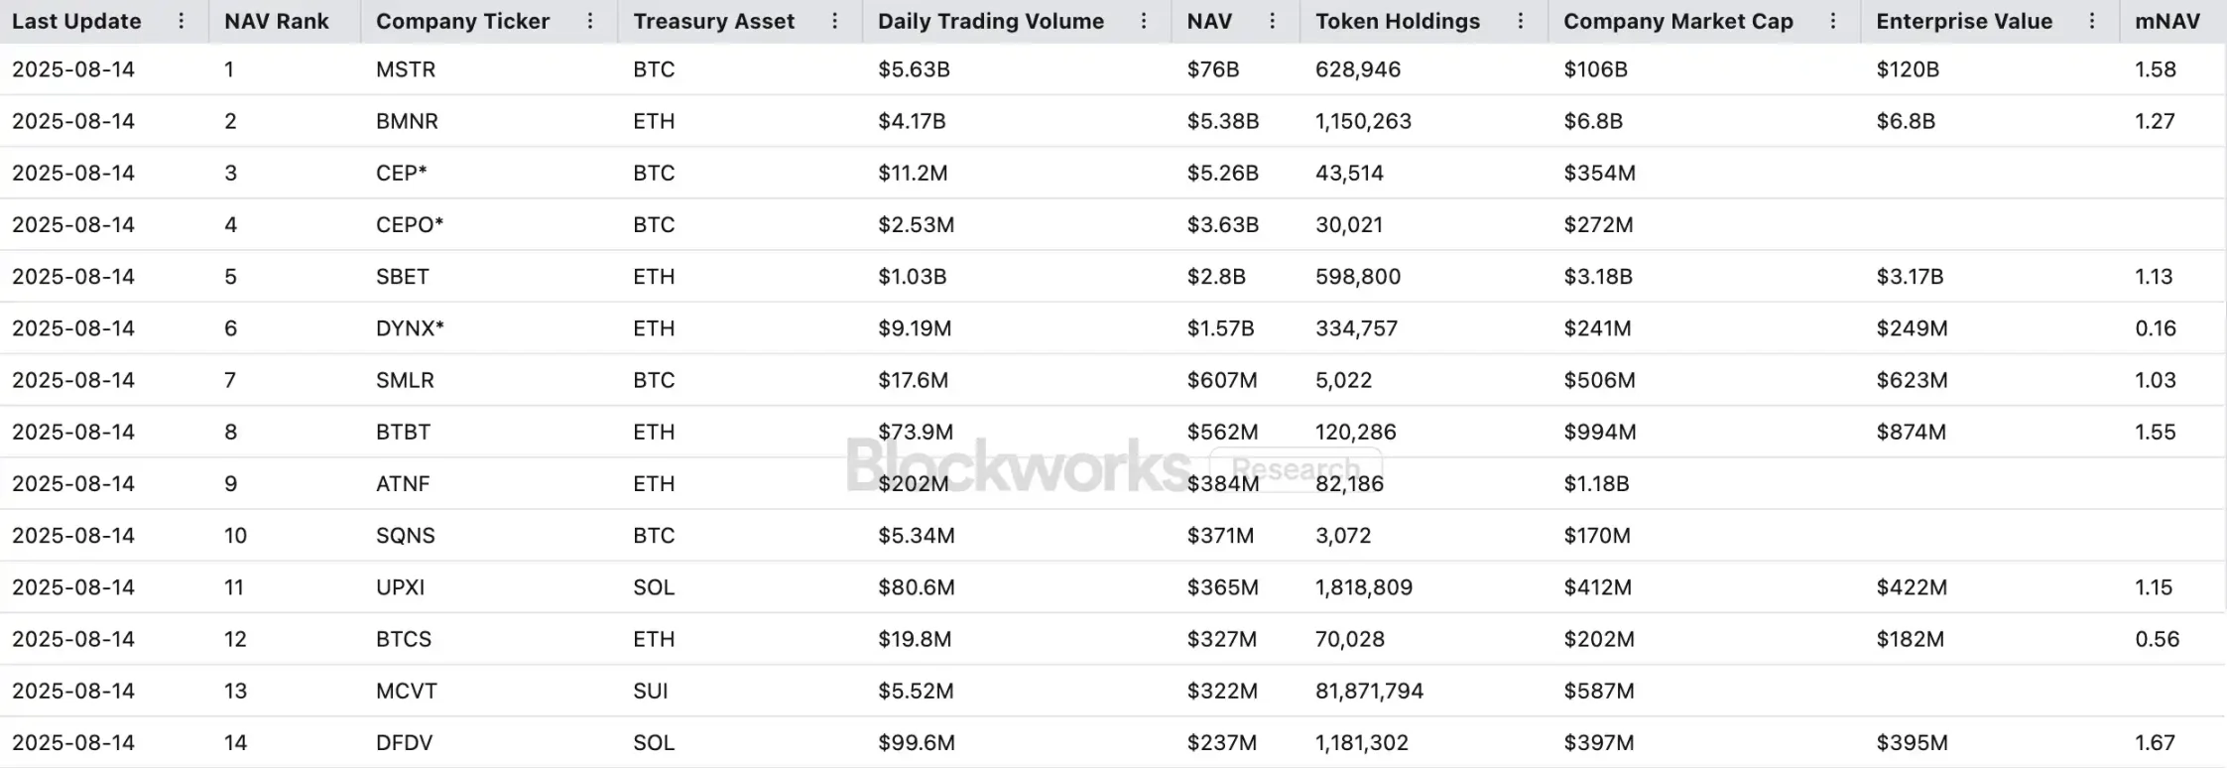This screenshot has height=768, width=2227.
Task: Select the BMNR ticker cell
Action: coord(407,121)
